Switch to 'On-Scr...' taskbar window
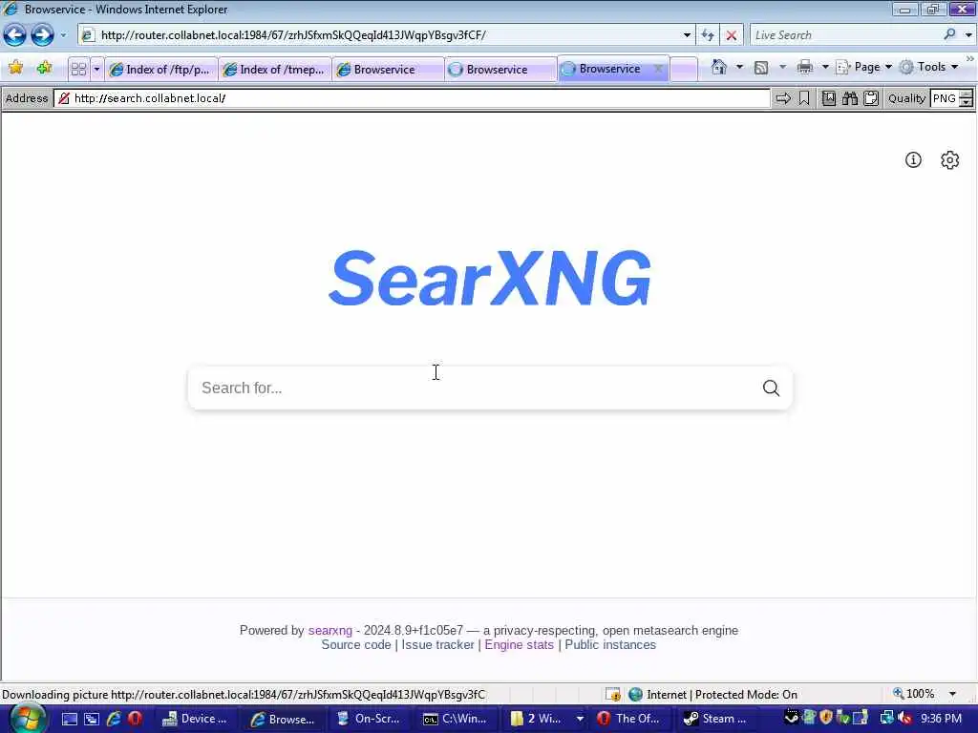 click(x=370, y=719)
